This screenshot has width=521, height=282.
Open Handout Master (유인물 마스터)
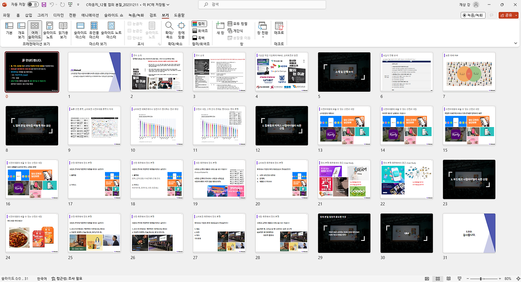tap(94, 30)
